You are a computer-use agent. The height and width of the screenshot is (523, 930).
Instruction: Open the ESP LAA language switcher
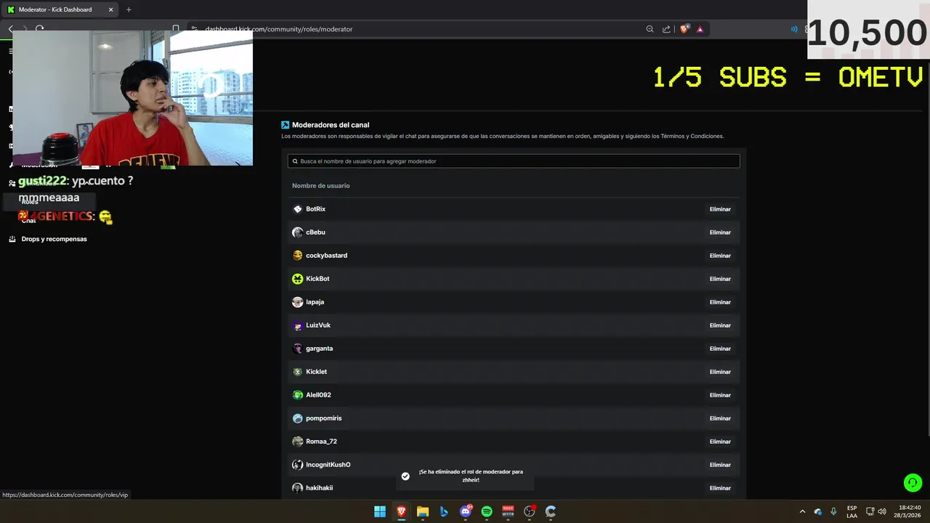click(852, 511)
